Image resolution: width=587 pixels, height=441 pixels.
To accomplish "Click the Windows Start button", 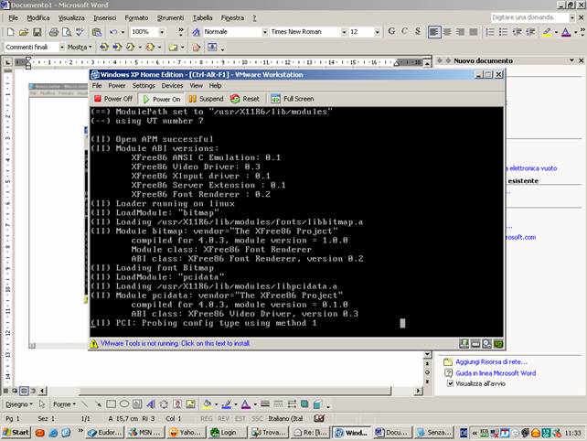I will (16, 433).
